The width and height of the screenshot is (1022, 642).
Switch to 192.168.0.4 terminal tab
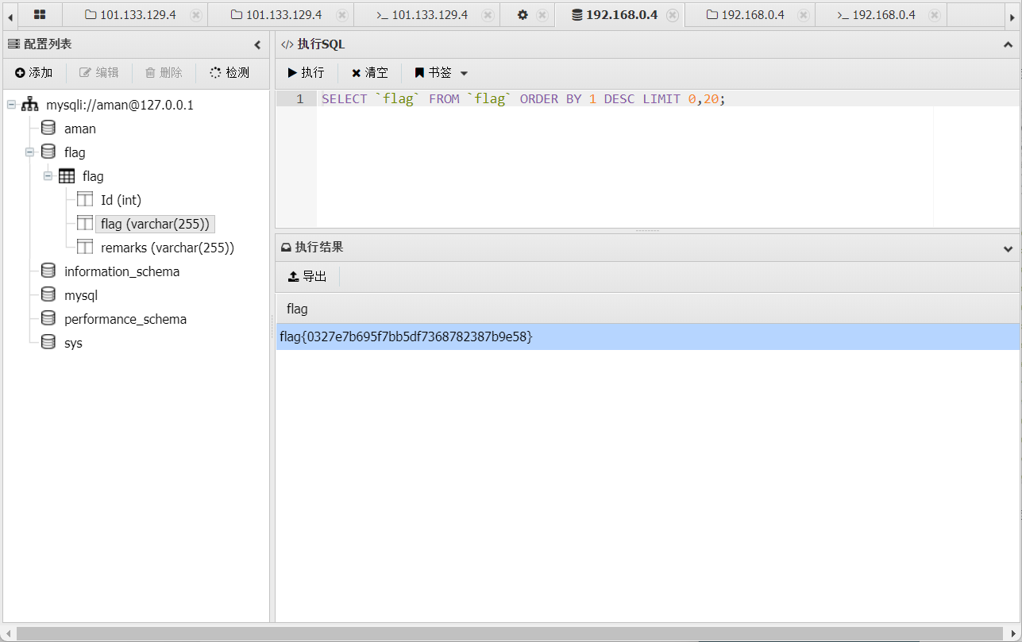tap(877, 15)
